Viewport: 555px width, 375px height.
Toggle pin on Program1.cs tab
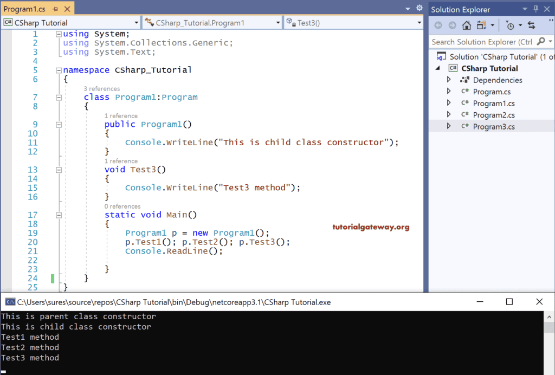[x=55, y=9]
